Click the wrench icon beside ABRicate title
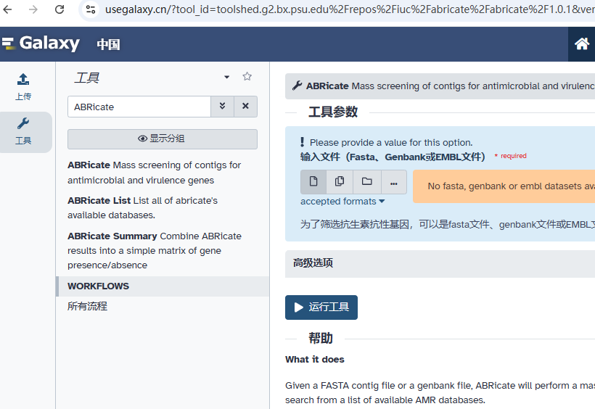Screen dimensions: 595x409 pos(297,86)
